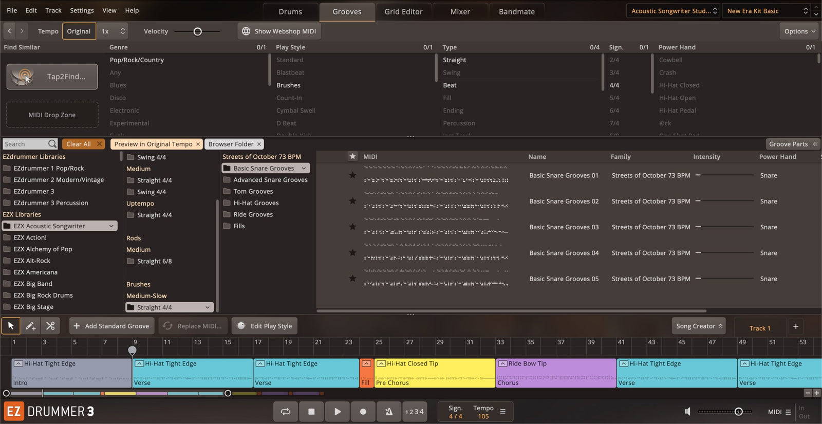822x424 pixels.
Task: Select the scissors cut tool
Action: [50, 326]
